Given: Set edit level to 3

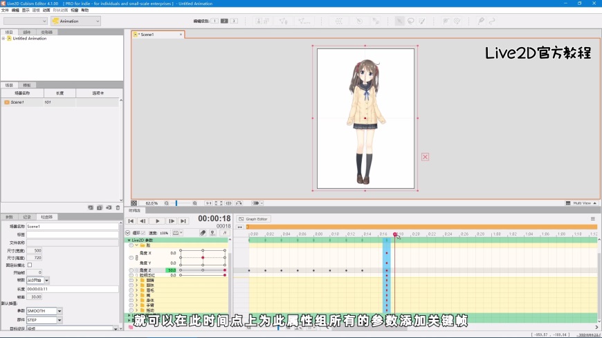Looking at the screenshot, I should 233,21.
